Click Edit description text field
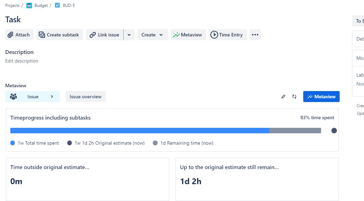364x201 pixels. [22, 61]
